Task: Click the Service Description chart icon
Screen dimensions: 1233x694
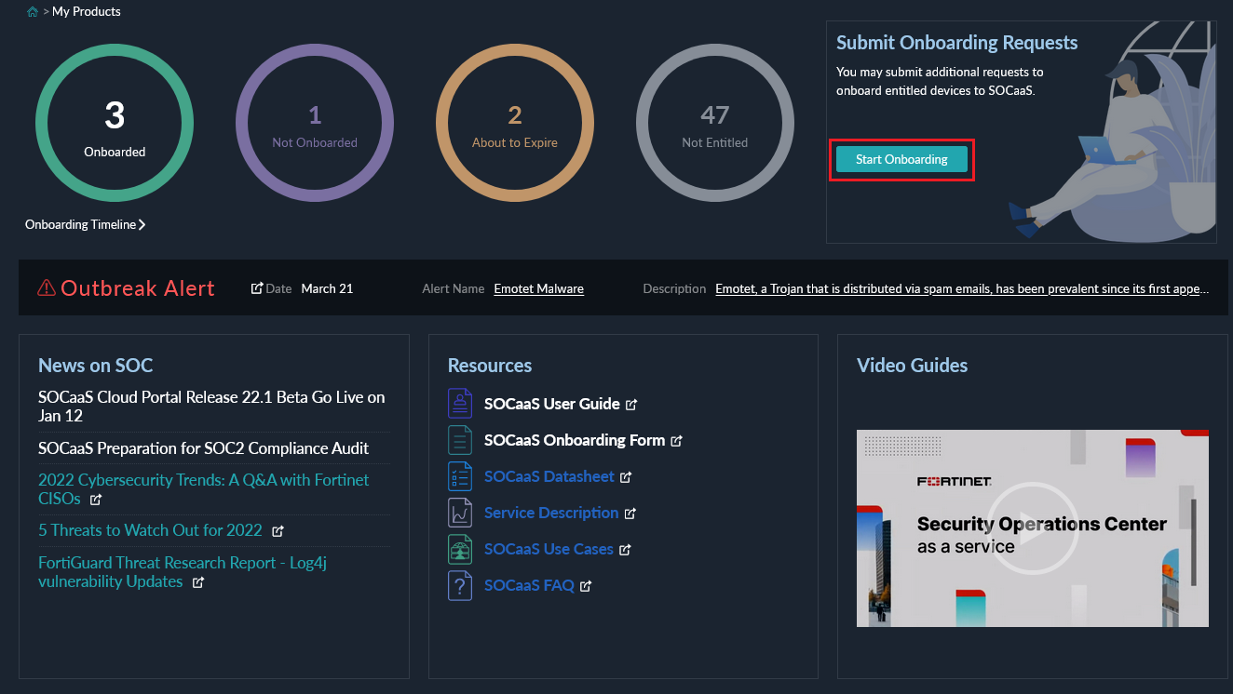Action: tap(460, 512)
